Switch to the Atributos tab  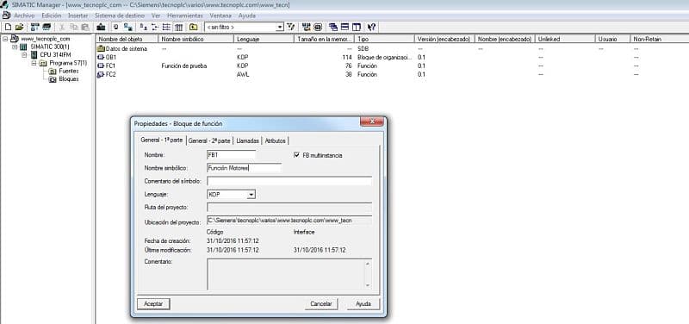tap(276, 140)
